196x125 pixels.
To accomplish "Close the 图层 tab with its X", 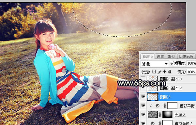I will coord(152,57).
